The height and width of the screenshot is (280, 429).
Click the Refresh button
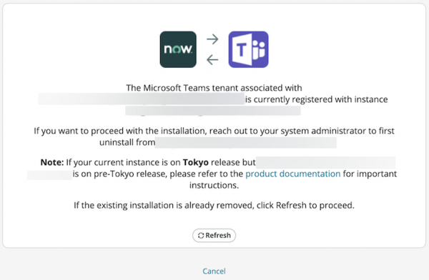click(214, 236)
